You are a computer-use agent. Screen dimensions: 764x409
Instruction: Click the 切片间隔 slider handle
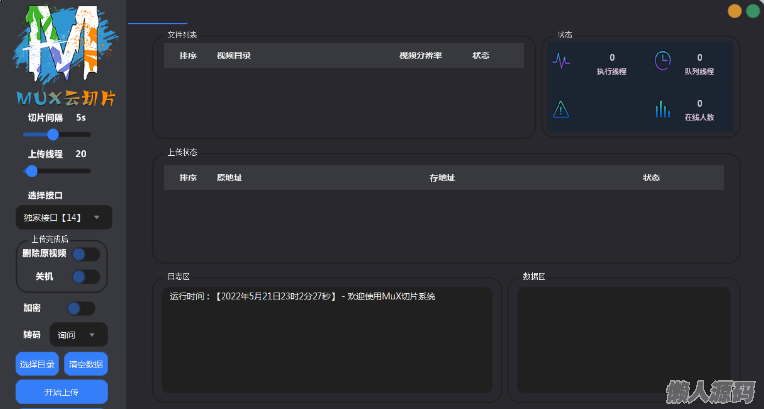(53, 135)
